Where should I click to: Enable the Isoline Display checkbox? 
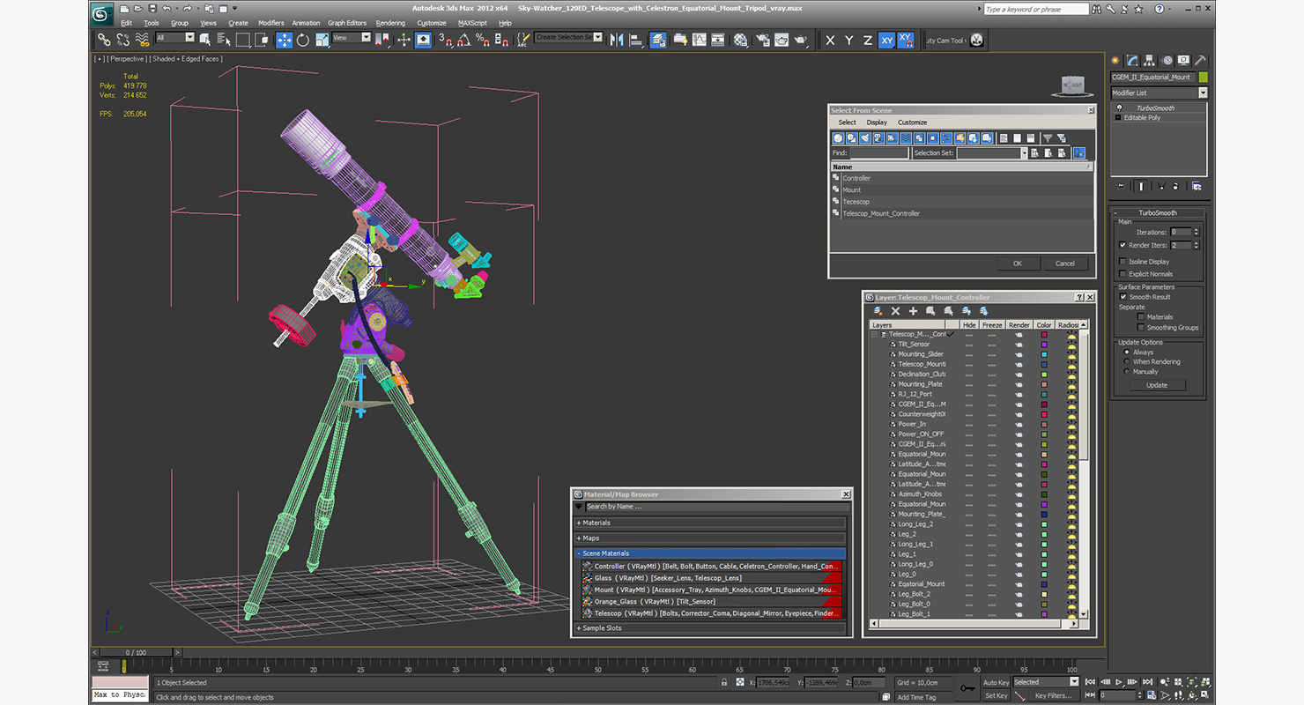[x=1122, y=262]
